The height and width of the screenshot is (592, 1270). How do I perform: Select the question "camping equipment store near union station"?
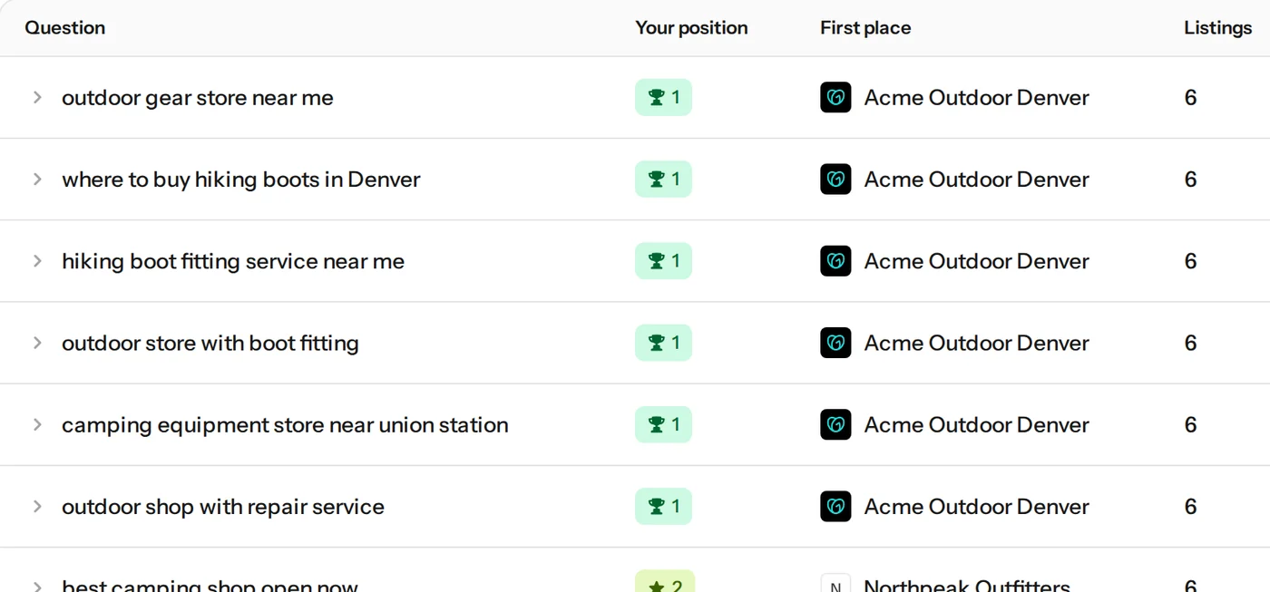tap(285, 425)
